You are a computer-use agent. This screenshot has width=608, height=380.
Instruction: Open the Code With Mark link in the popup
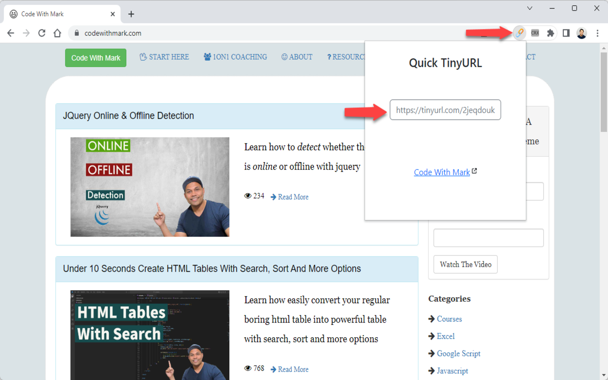[441, 172]
